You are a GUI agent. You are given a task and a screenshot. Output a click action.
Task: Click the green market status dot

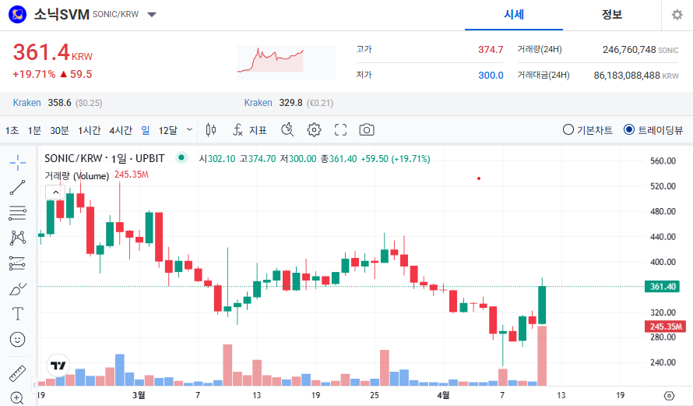tap(181, 157)
